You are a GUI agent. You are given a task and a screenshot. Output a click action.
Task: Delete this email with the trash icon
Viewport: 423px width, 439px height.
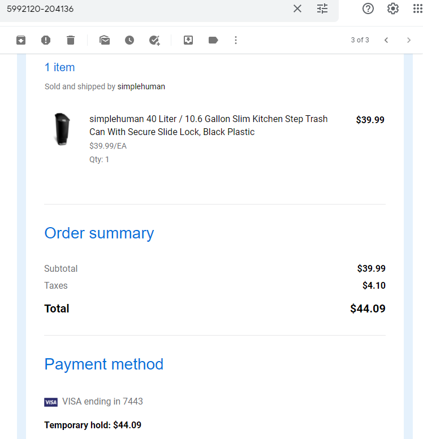pyautogui.click(x=71, y=40)
